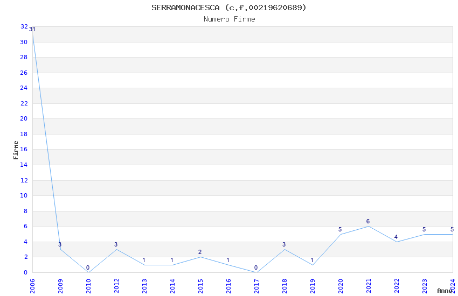458x296 pixels.
Task: Select the year label 2015 on x-axis
Action: pyautogui.click(x=200, y=286)
